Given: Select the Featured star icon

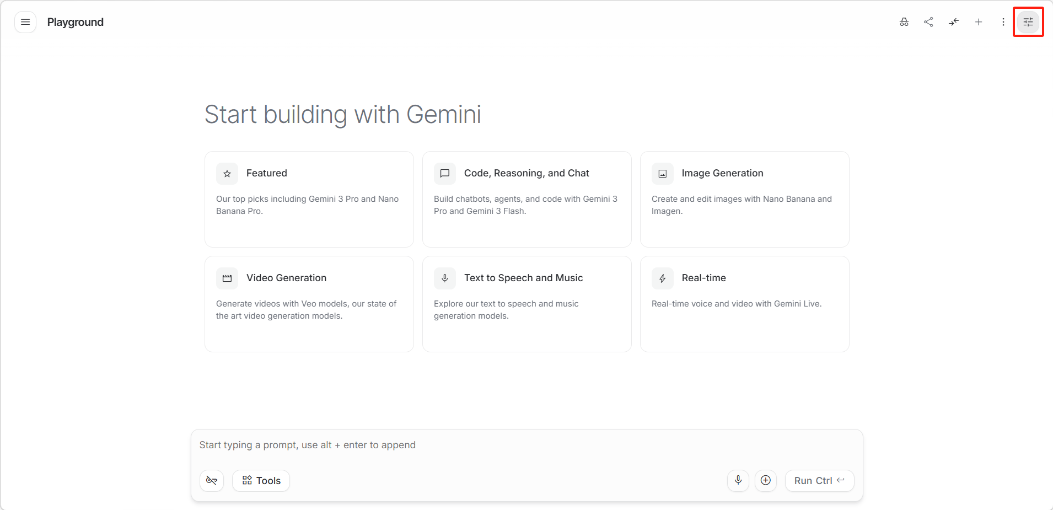Looking at the screenshot, I should tap(227, 174).
